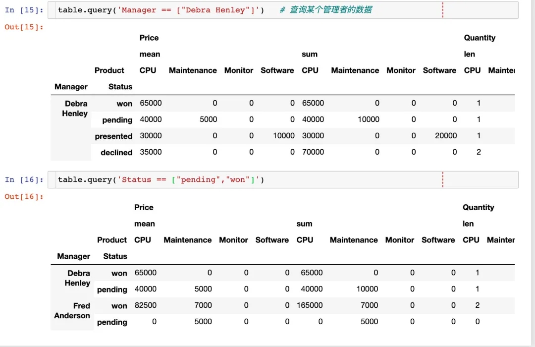
Task: Click the Fred Anderson manager cell
Action: [72, 311]
